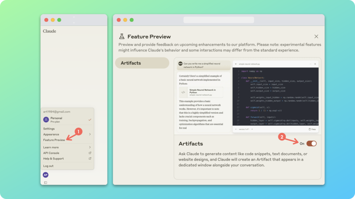Click the browser address bar

tap(219, 20)
